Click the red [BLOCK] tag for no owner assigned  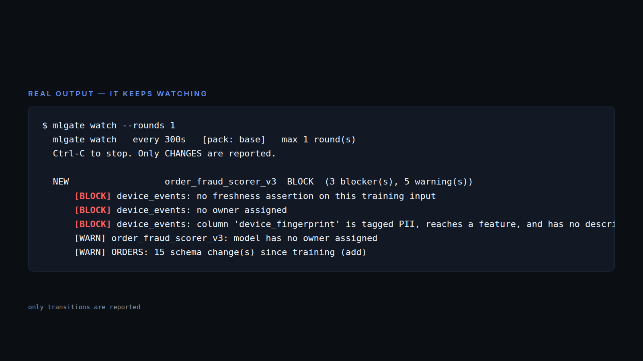[93, 210]
